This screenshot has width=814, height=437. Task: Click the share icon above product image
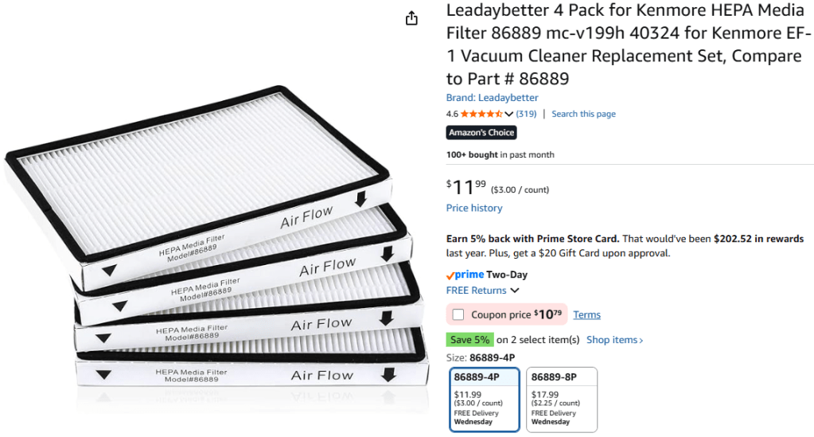point(411,18)
